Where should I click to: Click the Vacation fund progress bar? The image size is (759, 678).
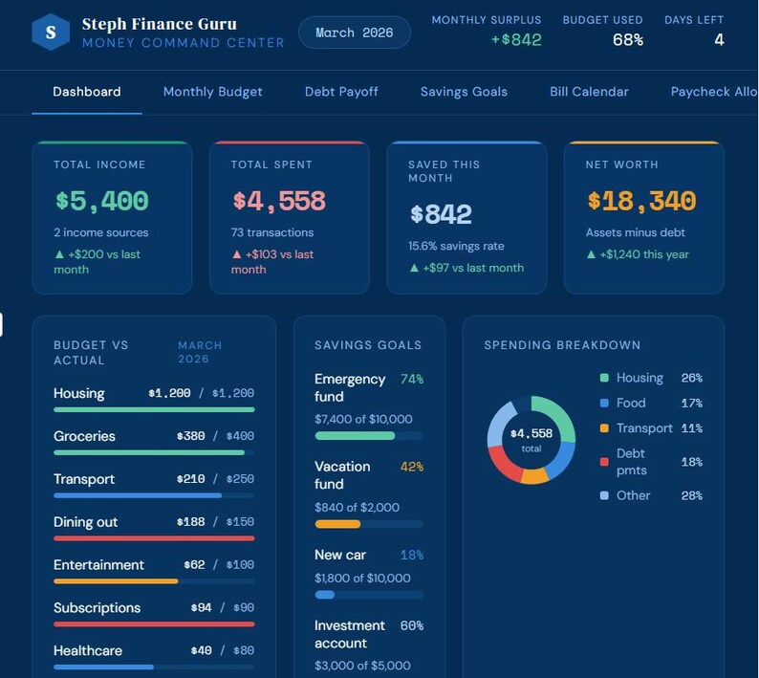click(369, 524)
